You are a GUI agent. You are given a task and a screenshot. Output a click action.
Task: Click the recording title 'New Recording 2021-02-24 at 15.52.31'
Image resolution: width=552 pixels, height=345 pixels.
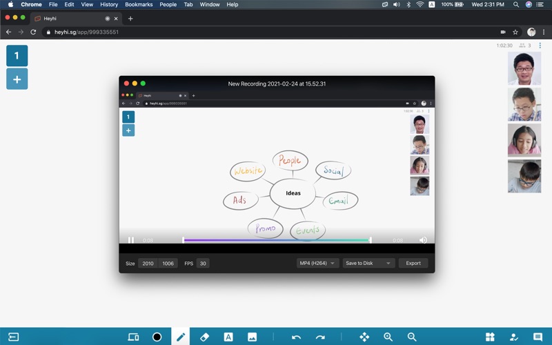[x=277, y=83]
